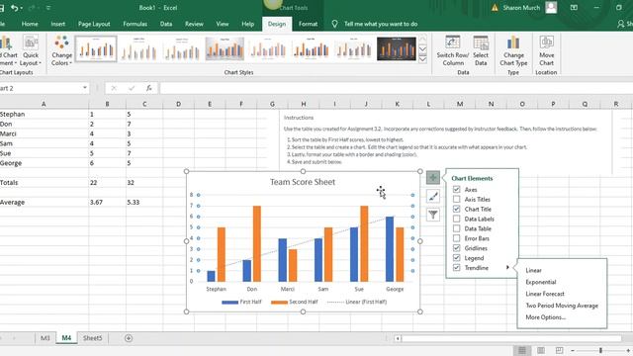Add a new sheet with plus icon

[x=129, y=338]
